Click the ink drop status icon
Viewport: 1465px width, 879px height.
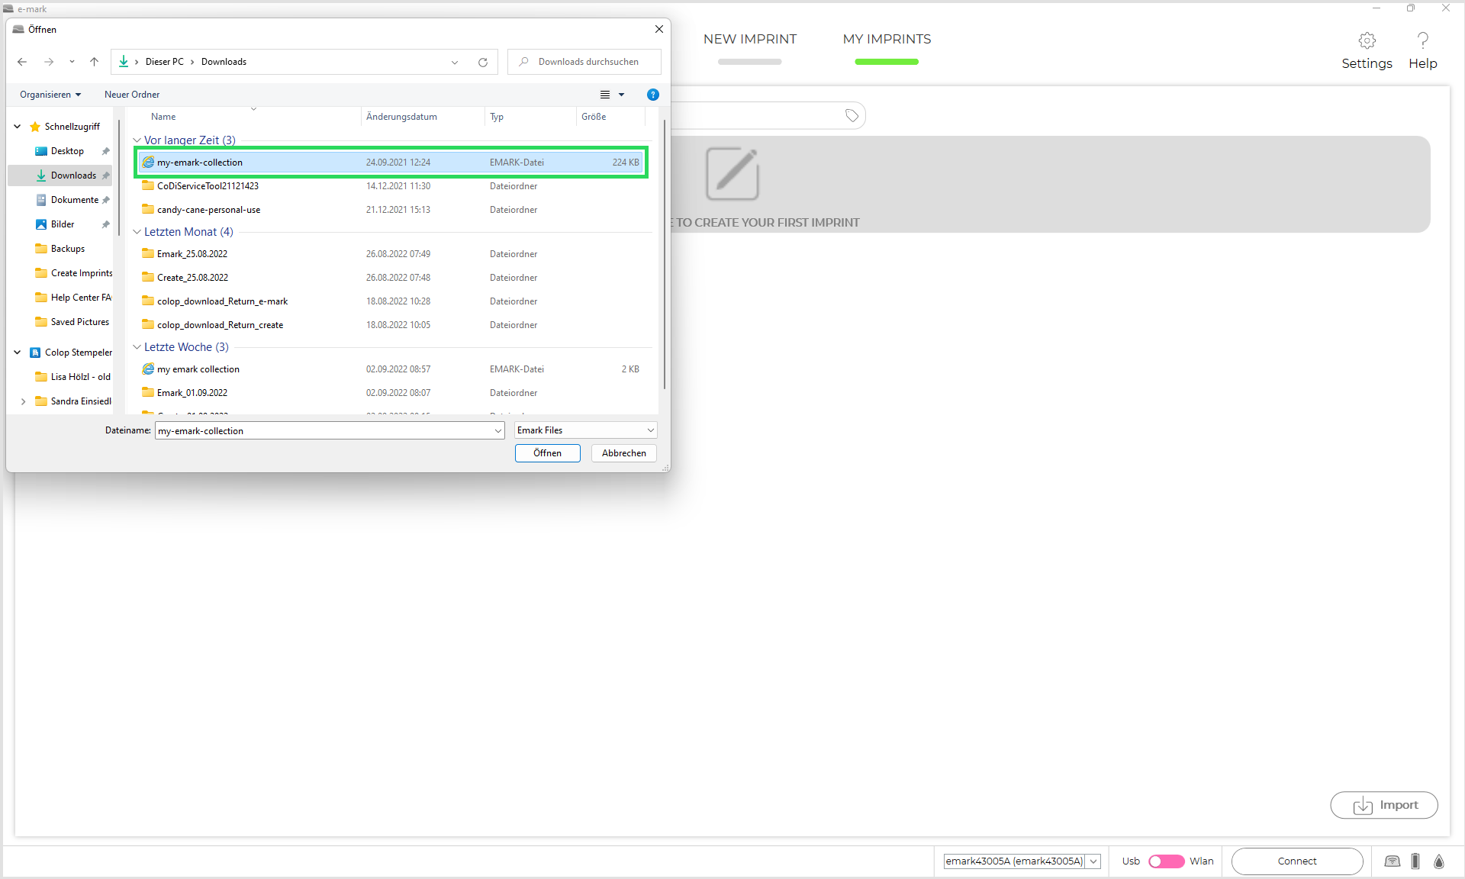click(1439, 861)
